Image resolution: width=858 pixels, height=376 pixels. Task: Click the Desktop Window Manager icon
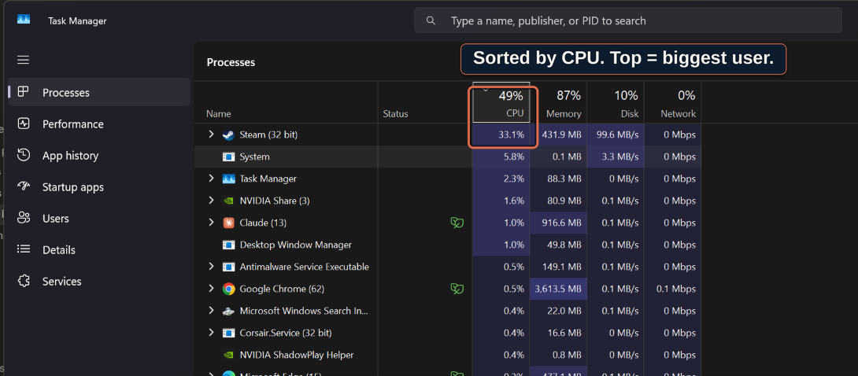(x=229, y=245)
